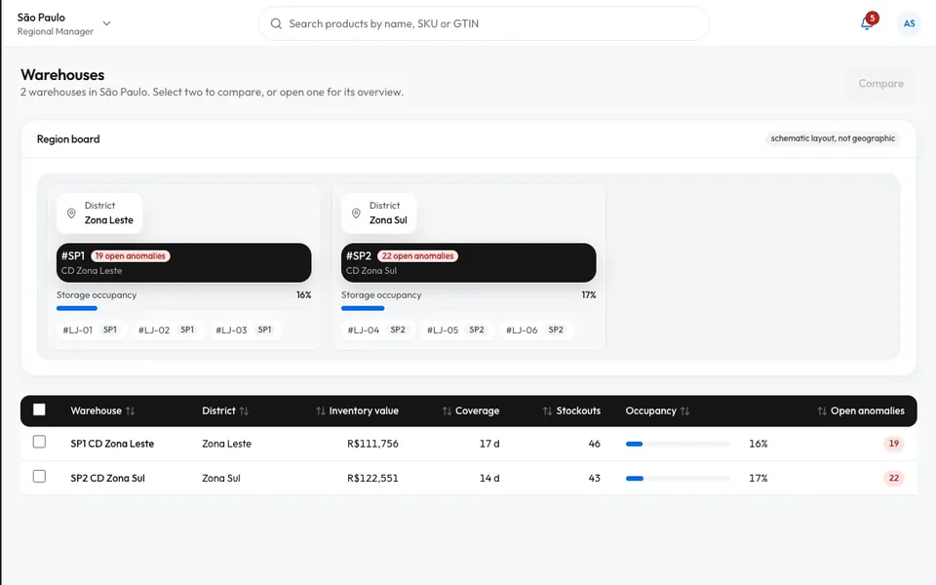Image resolution: width=936 pixels, height=585 pixels.
Task: Click the R$111,756 inventory value
Action: click(x=372, y=444)
